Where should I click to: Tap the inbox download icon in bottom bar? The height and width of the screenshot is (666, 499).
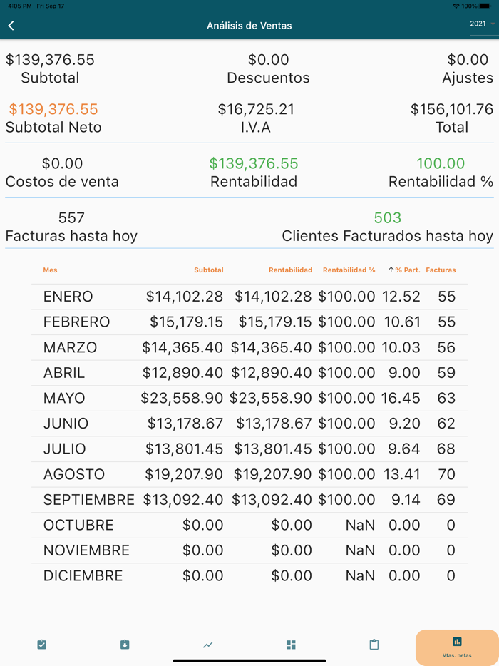point(124,644)
